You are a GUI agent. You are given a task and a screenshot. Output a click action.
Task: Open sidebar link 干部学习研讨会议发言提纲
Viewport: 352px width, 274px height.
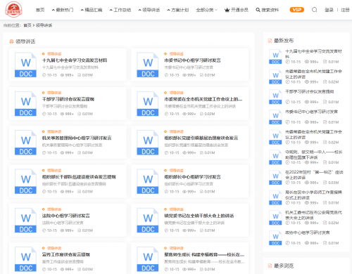310,92
